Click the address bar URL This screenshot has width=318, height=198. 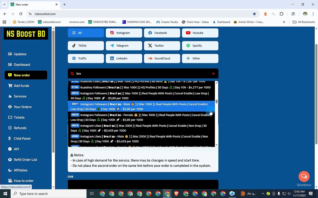coord(45,14)
